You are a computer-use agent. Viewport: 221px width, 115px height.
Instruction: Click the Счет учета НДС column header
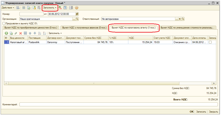click(163, 38)
